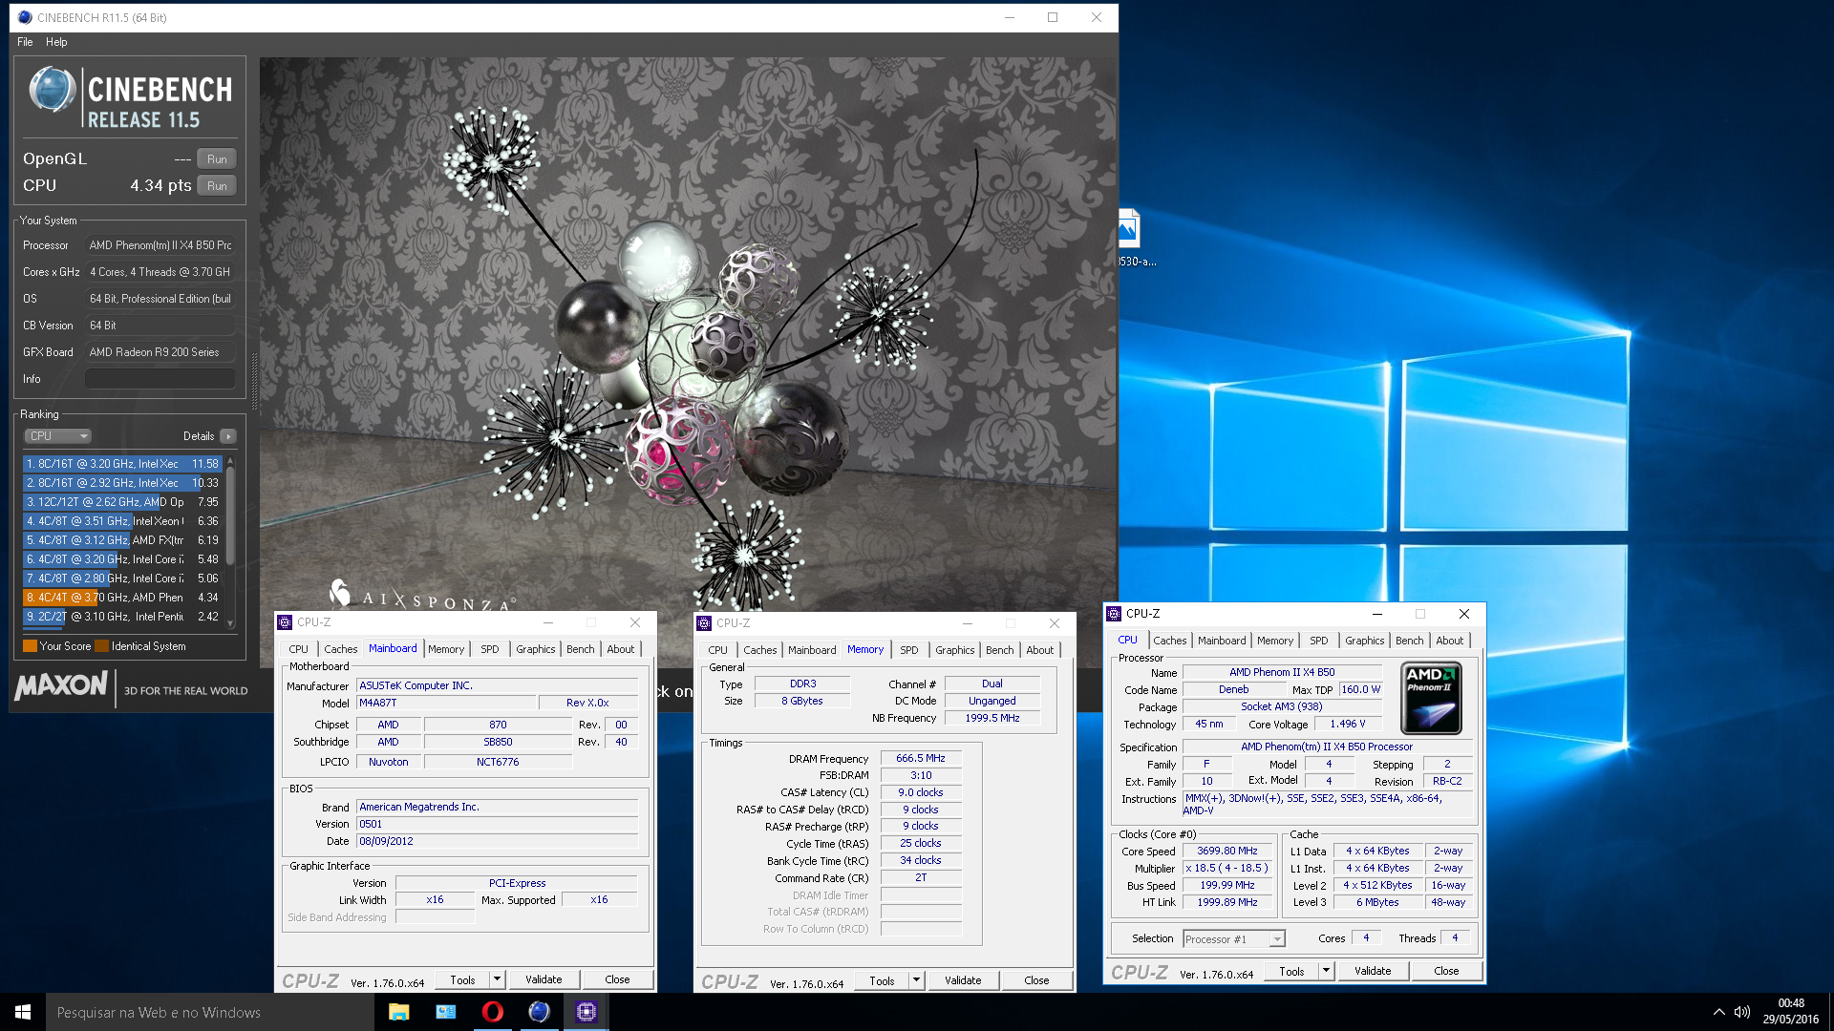This screenshot has height=1031, width=1834.
Task: Click the Cinebench title bar icon
Action: click(x=25, y=17)
